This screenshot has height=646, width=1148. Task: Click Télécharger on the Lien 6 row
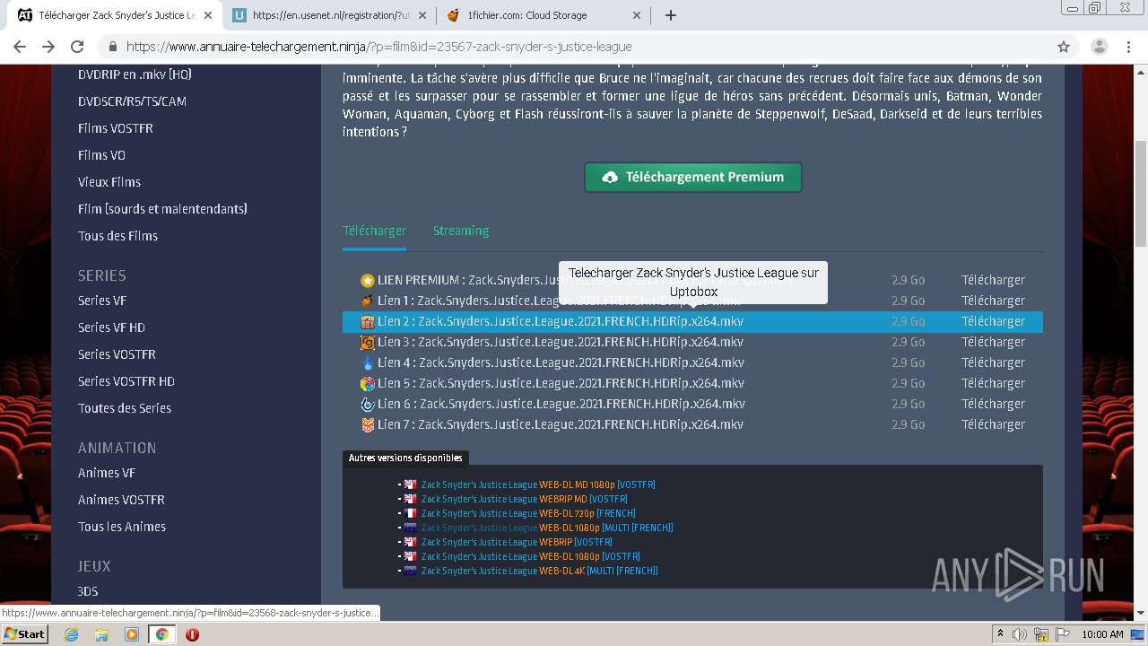pyautogui.click(x=993, y=404)
